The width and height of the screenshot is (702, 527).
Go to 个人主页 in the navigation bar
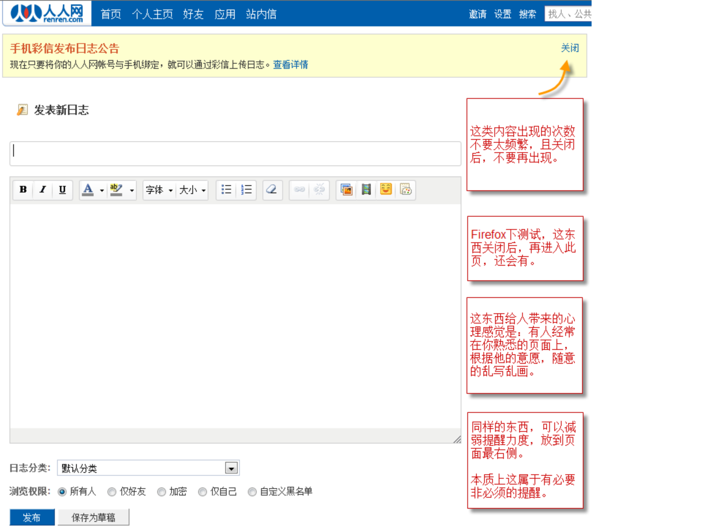[x=153, y=14]
